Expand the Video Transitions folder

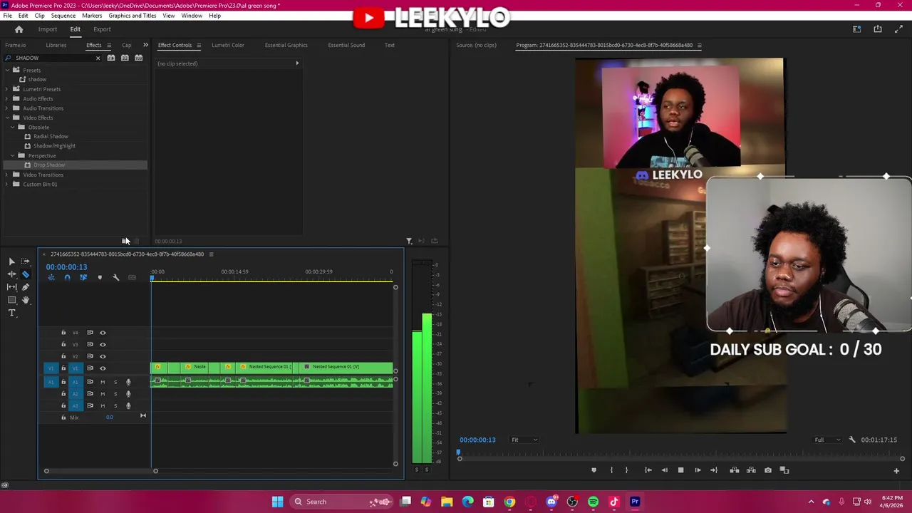tap(6, 175)
